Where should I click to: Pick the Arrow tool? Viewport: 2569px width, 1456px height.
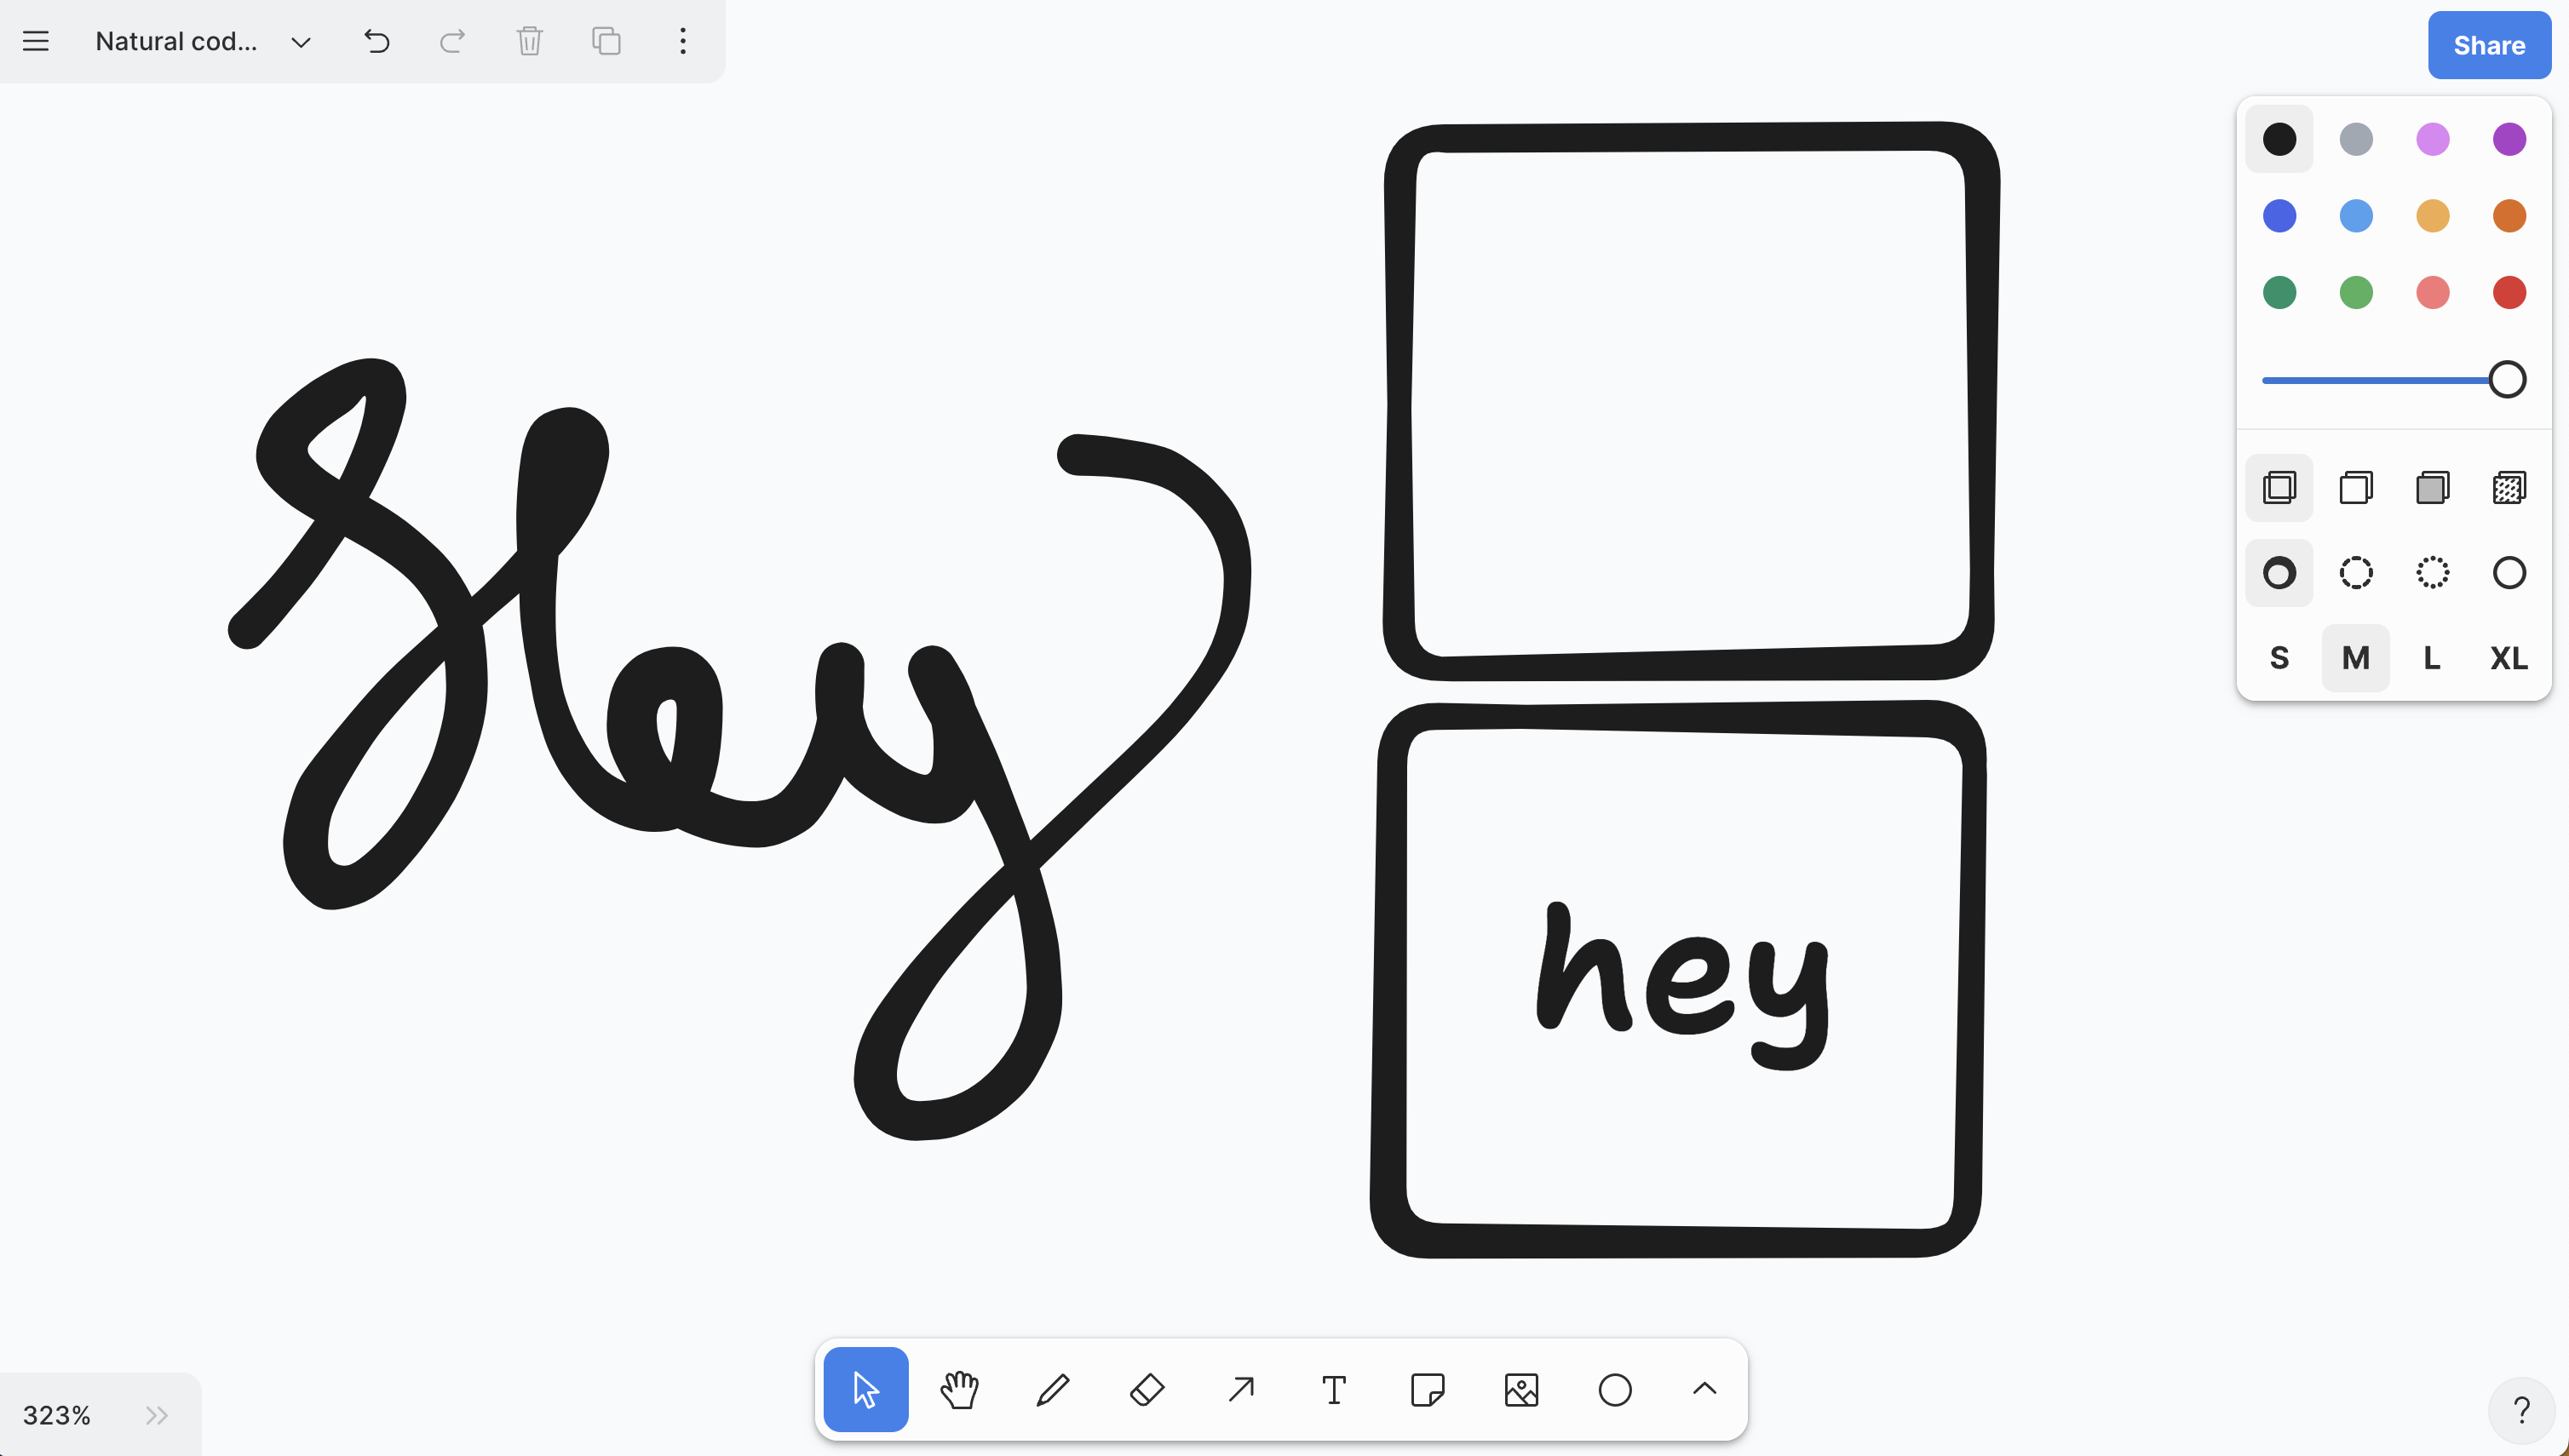[x=1240, y=1389]
